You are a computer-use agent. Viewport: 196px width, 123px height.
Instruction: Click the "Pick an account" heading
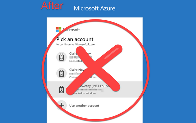pyautogui.click(x=75, y=39)
